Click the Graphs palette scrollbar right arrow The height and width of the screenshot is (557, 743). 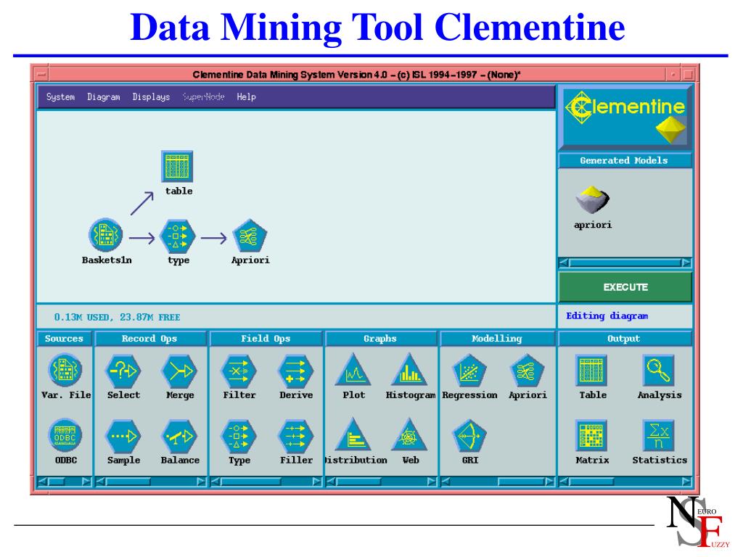(x=432, y=482)
